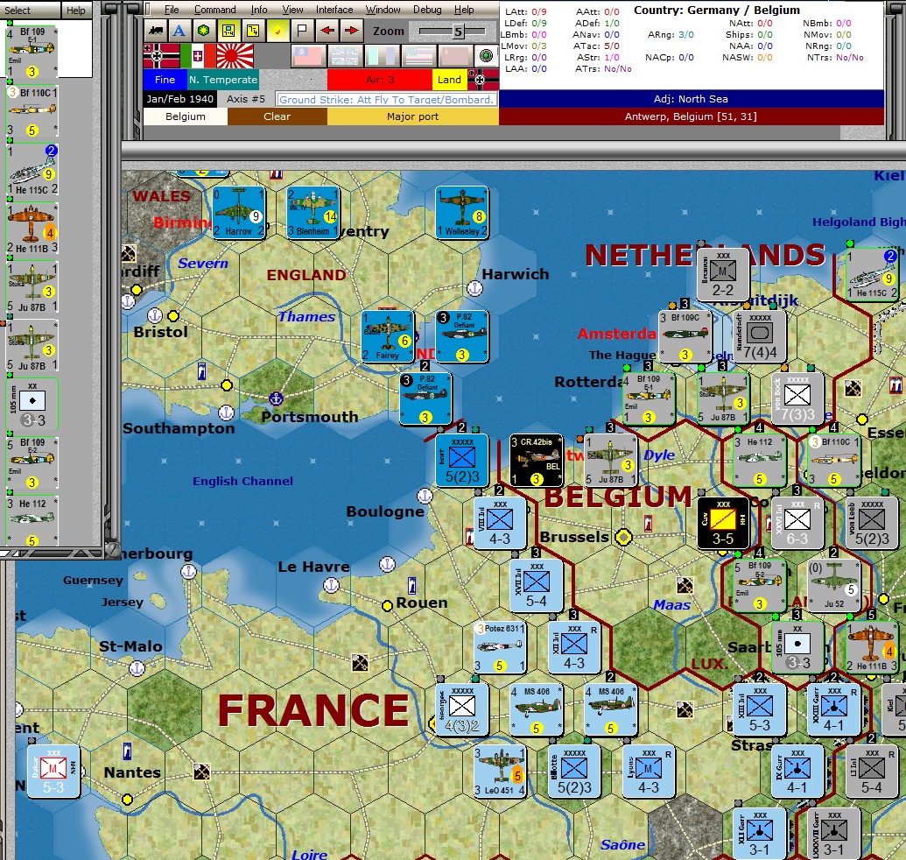Adjust the Zoom slider handle showing 5
The image size is (906, 860).
point(458,32)
